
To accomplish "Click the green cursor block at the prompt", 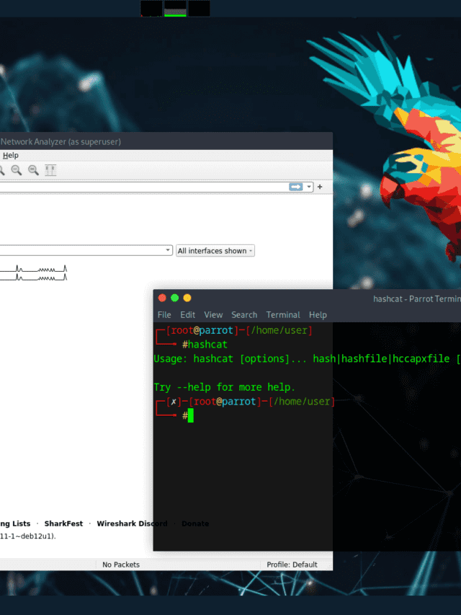I will (x=190, y=415).
